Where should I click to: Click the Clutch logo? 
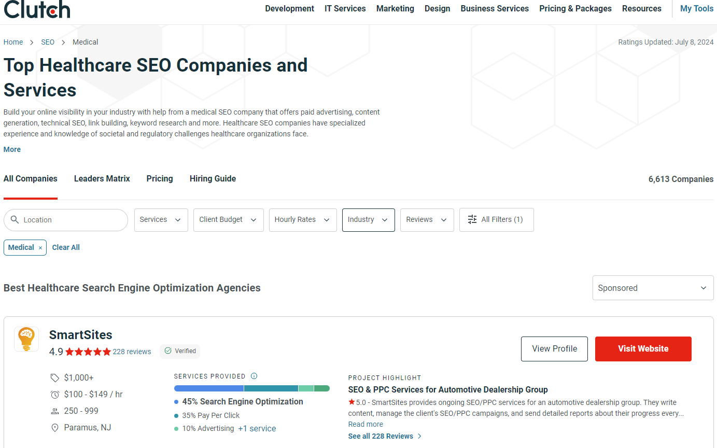click(36, 8)
